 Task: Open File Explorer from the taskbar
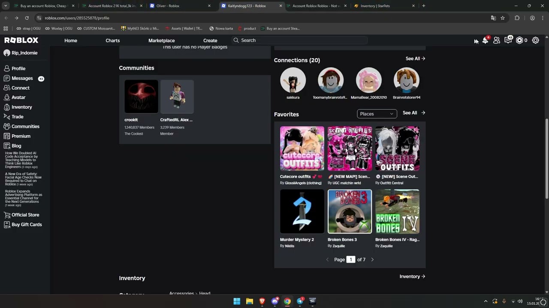point(249,301)
